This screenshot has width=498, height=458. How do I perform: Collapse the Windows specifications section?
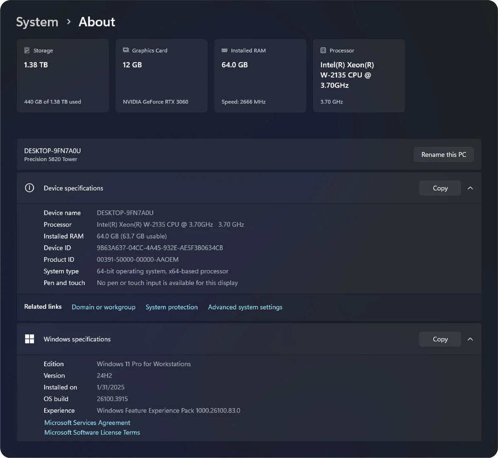coord(470,339)
